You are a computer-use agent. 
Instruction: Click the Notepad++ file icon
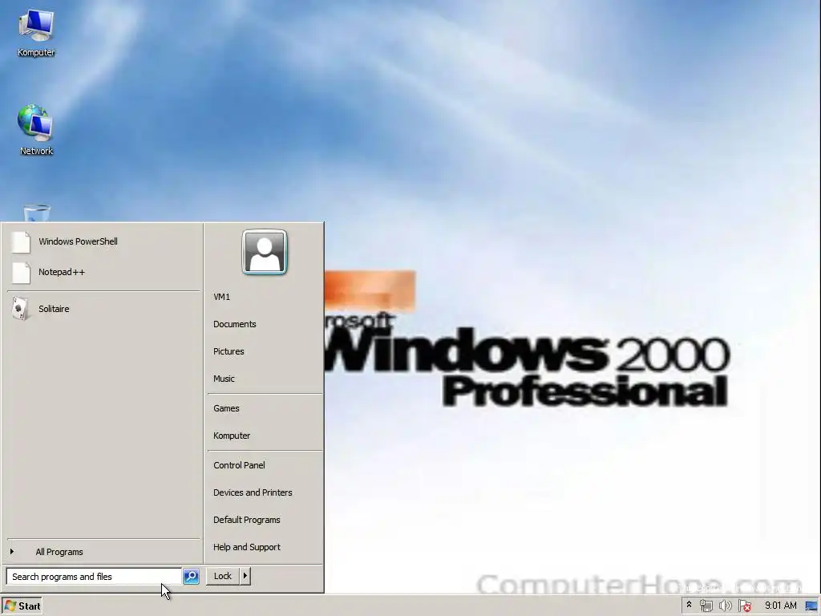(x=21, y=273)
